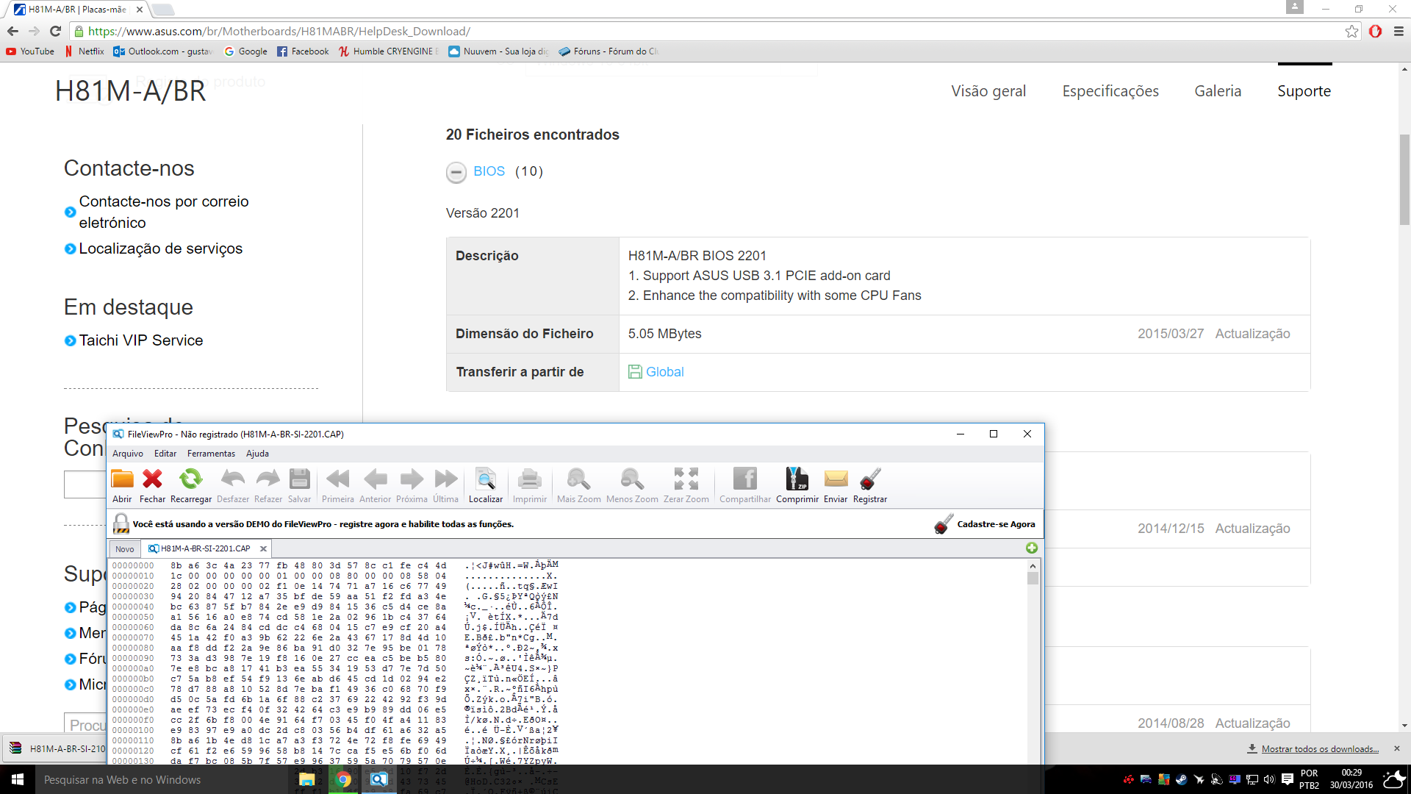Open Contacte-nos por correio eletrónico link
The height and width of the screenshot is (794, 1411).
(x=164, y=212)
